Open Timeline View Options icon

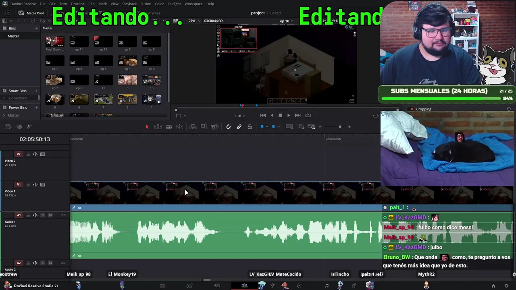8,127
